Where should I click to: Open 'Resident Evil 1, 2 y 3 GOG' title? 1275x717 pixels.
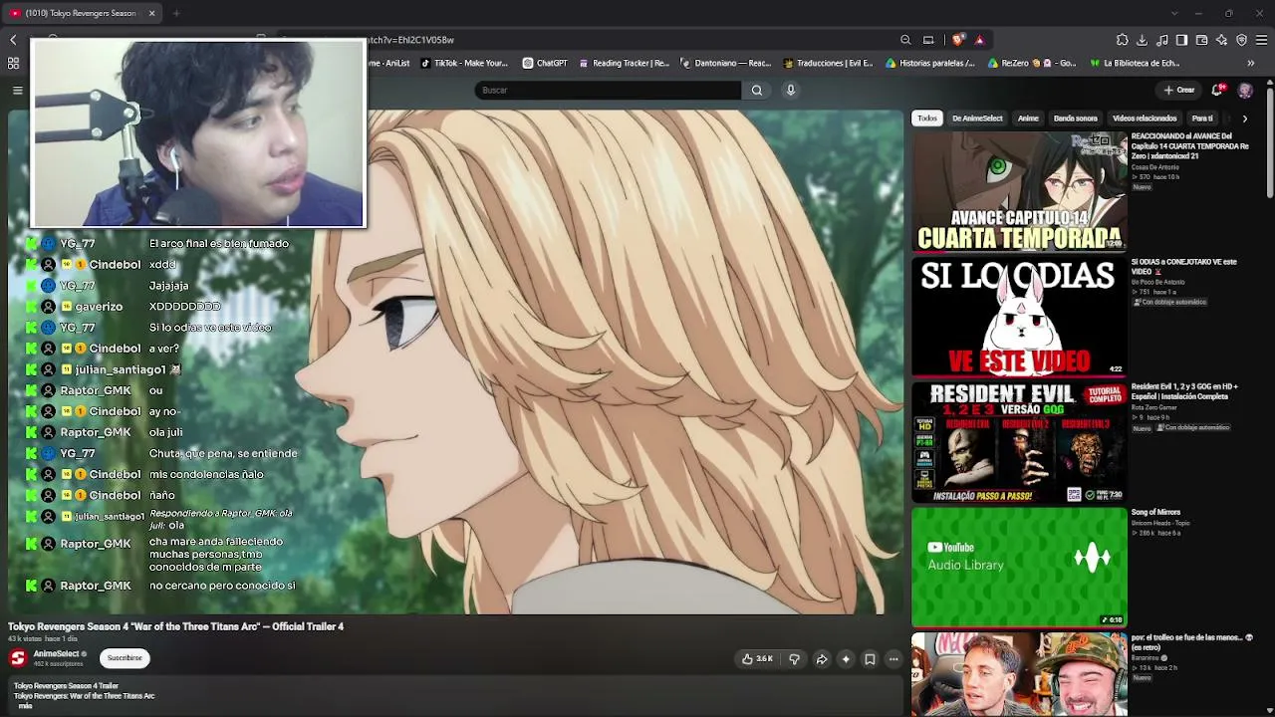[x=1184, y=391]
